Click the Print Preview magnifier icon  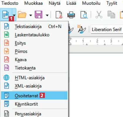pos(84,15)
